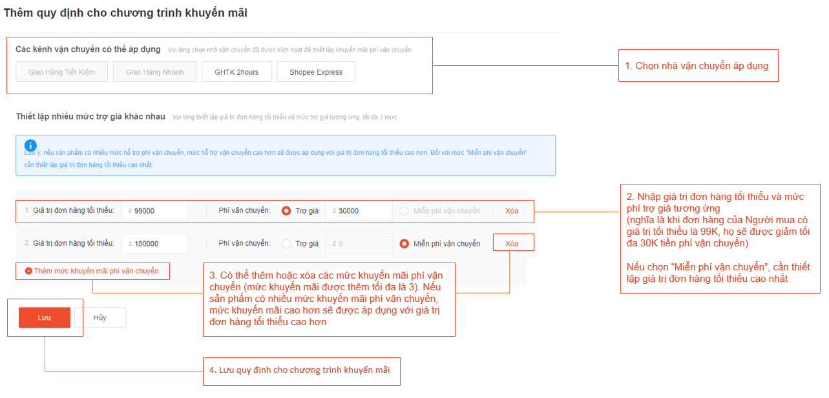Select Miễn phí vận chuyển radio in second tier
This screenshot has height=398, width=829.
404,244
